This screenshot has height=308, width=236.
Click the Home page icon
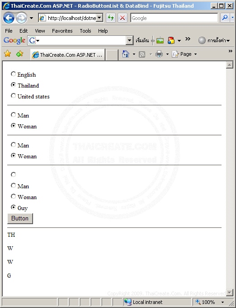(126, 54)
